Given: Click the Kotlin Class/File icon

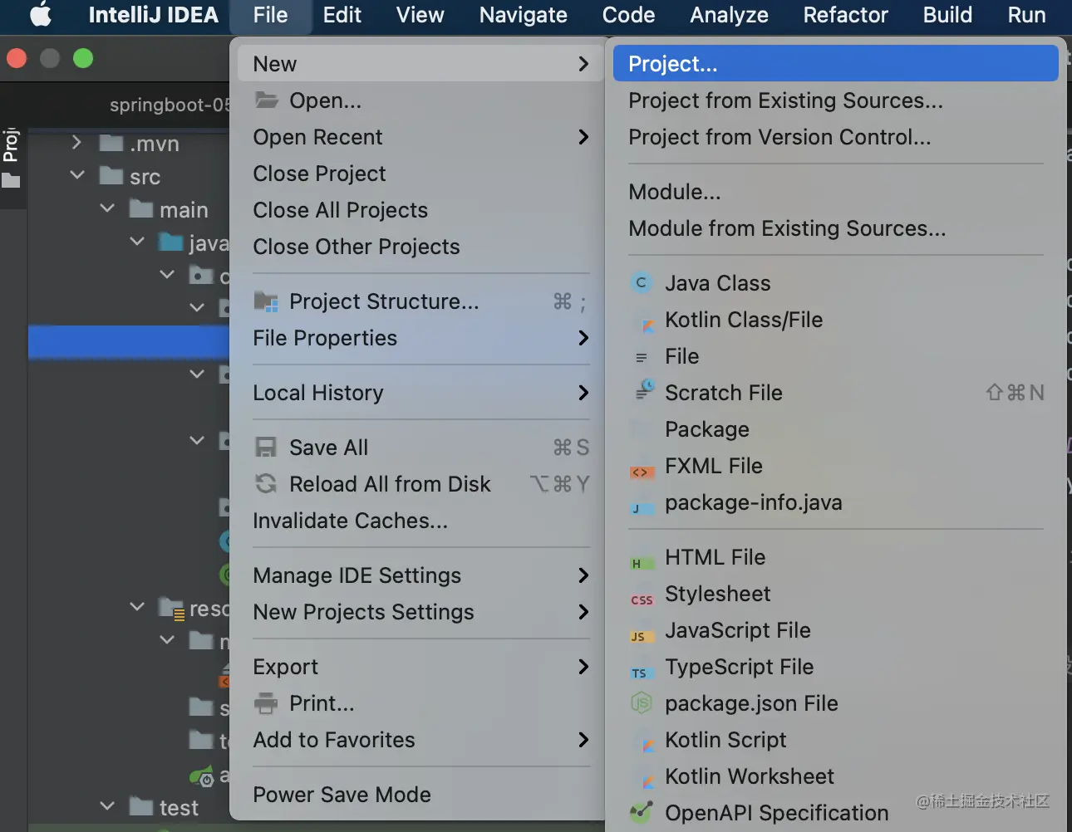Looking at the screenshot, I should [641, 321].
